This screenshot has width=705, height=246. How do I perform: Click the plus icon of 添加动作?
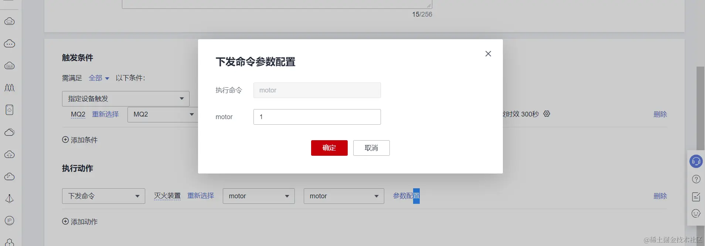coord(65,221)
